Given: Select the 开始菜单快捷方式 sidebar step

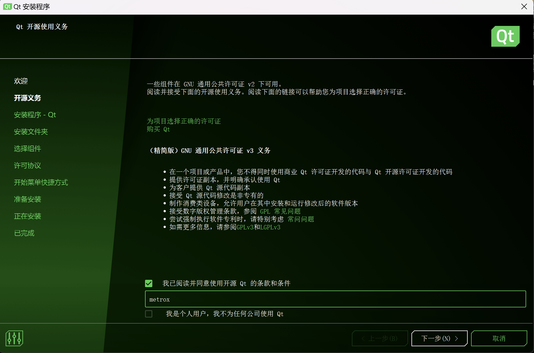Looking at the screenshot, I should point(41,182).
